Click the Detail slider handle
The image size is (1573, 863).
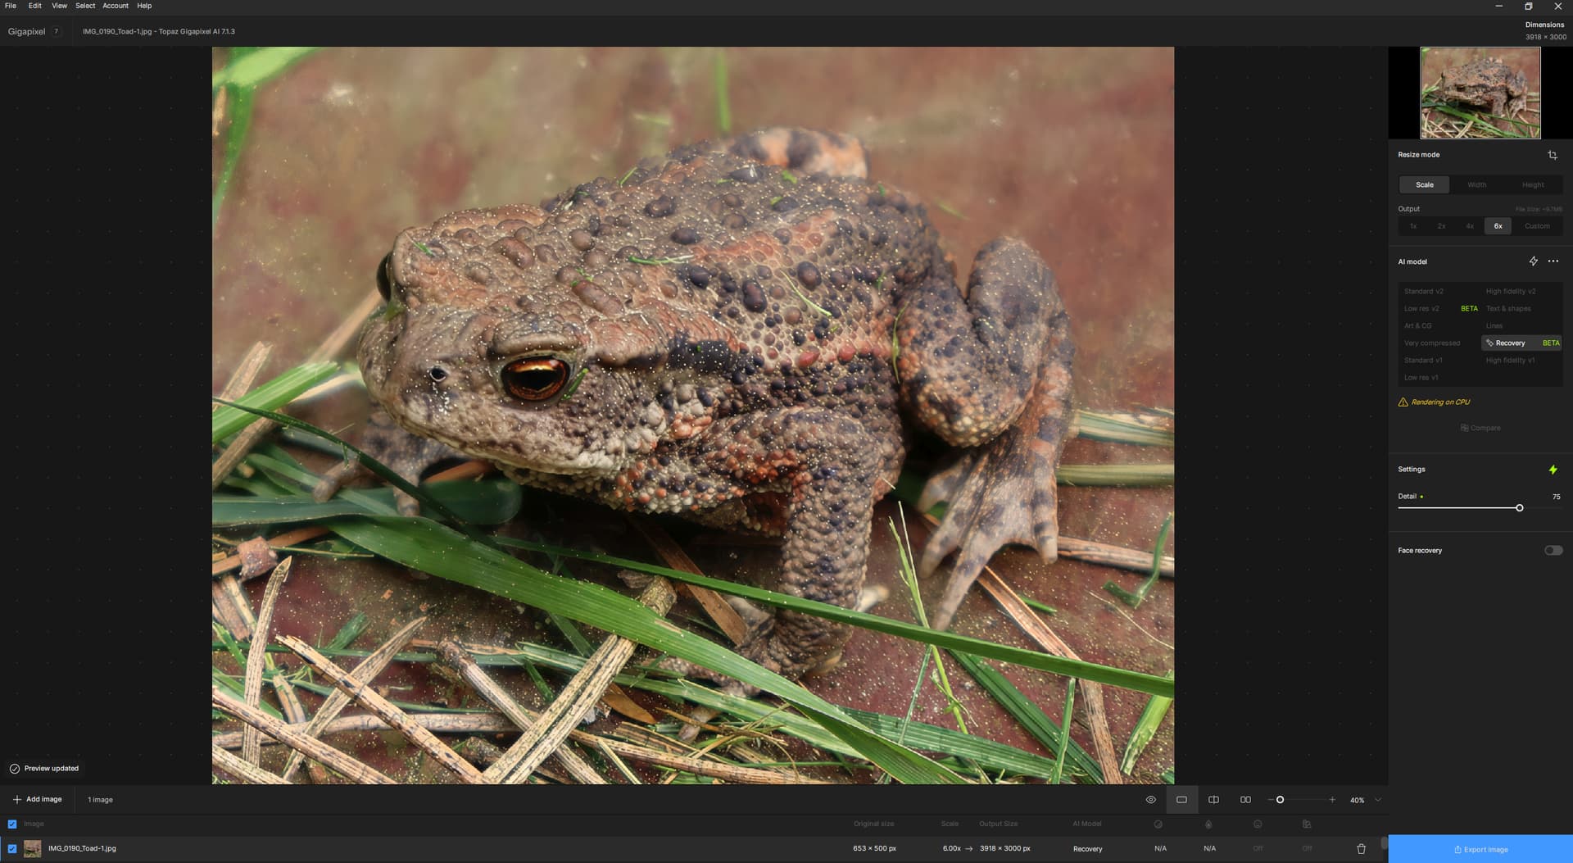[x=1519, y=508]
